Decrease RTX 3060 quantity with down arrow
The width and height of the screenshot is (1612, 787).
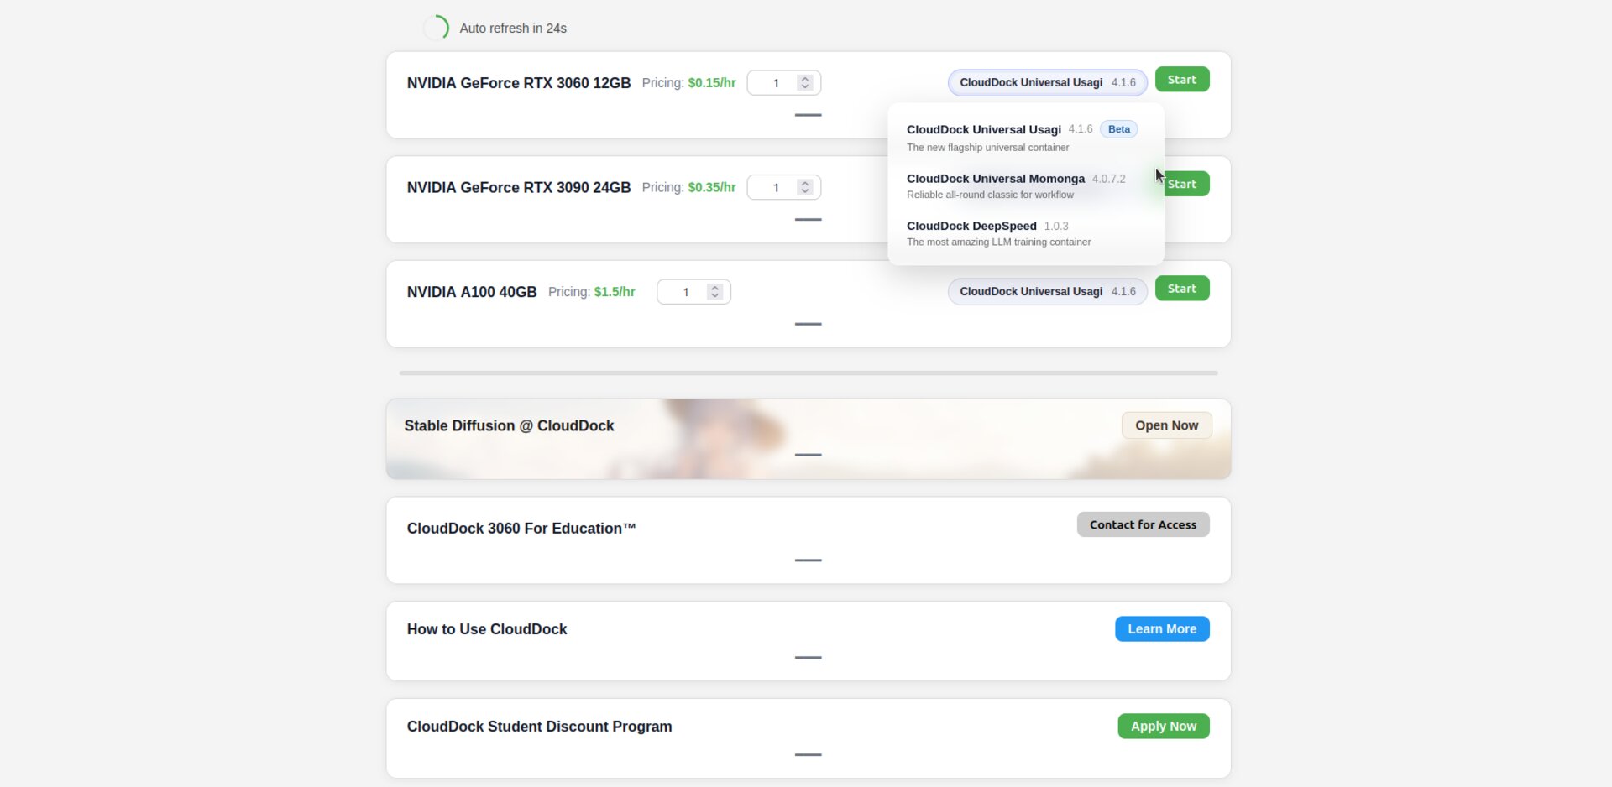(x=805, y=86)
